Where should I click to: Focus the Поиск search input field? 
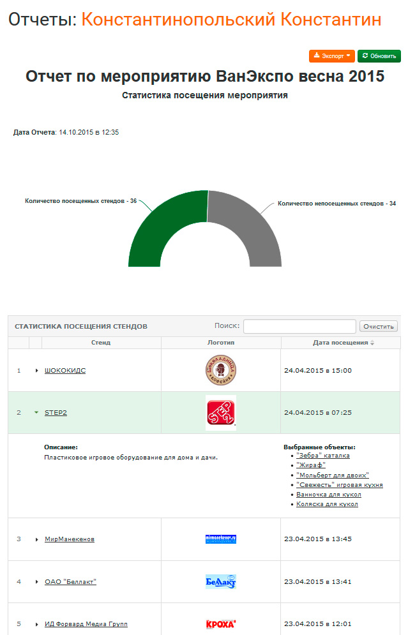(x=299, y=326)
